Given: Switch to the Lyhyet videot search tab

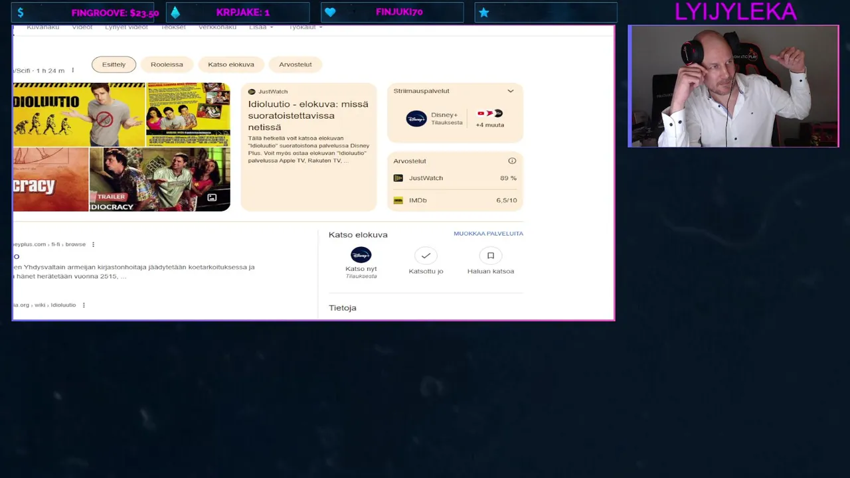Looking at the screenshot, I should pos(126,27).
